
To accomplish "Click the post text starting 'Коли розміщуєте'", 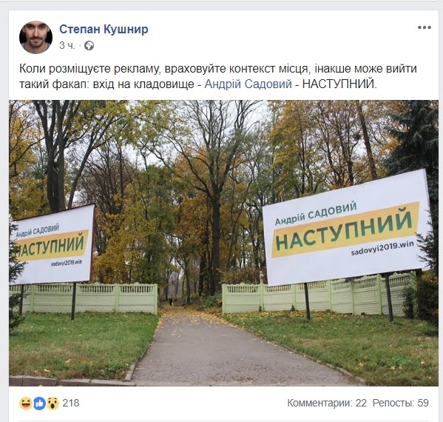I will (218, 76).
